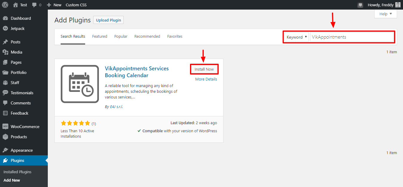Select Add New plugins submenu link
The image size is (403, 187).
pos(12,180)
